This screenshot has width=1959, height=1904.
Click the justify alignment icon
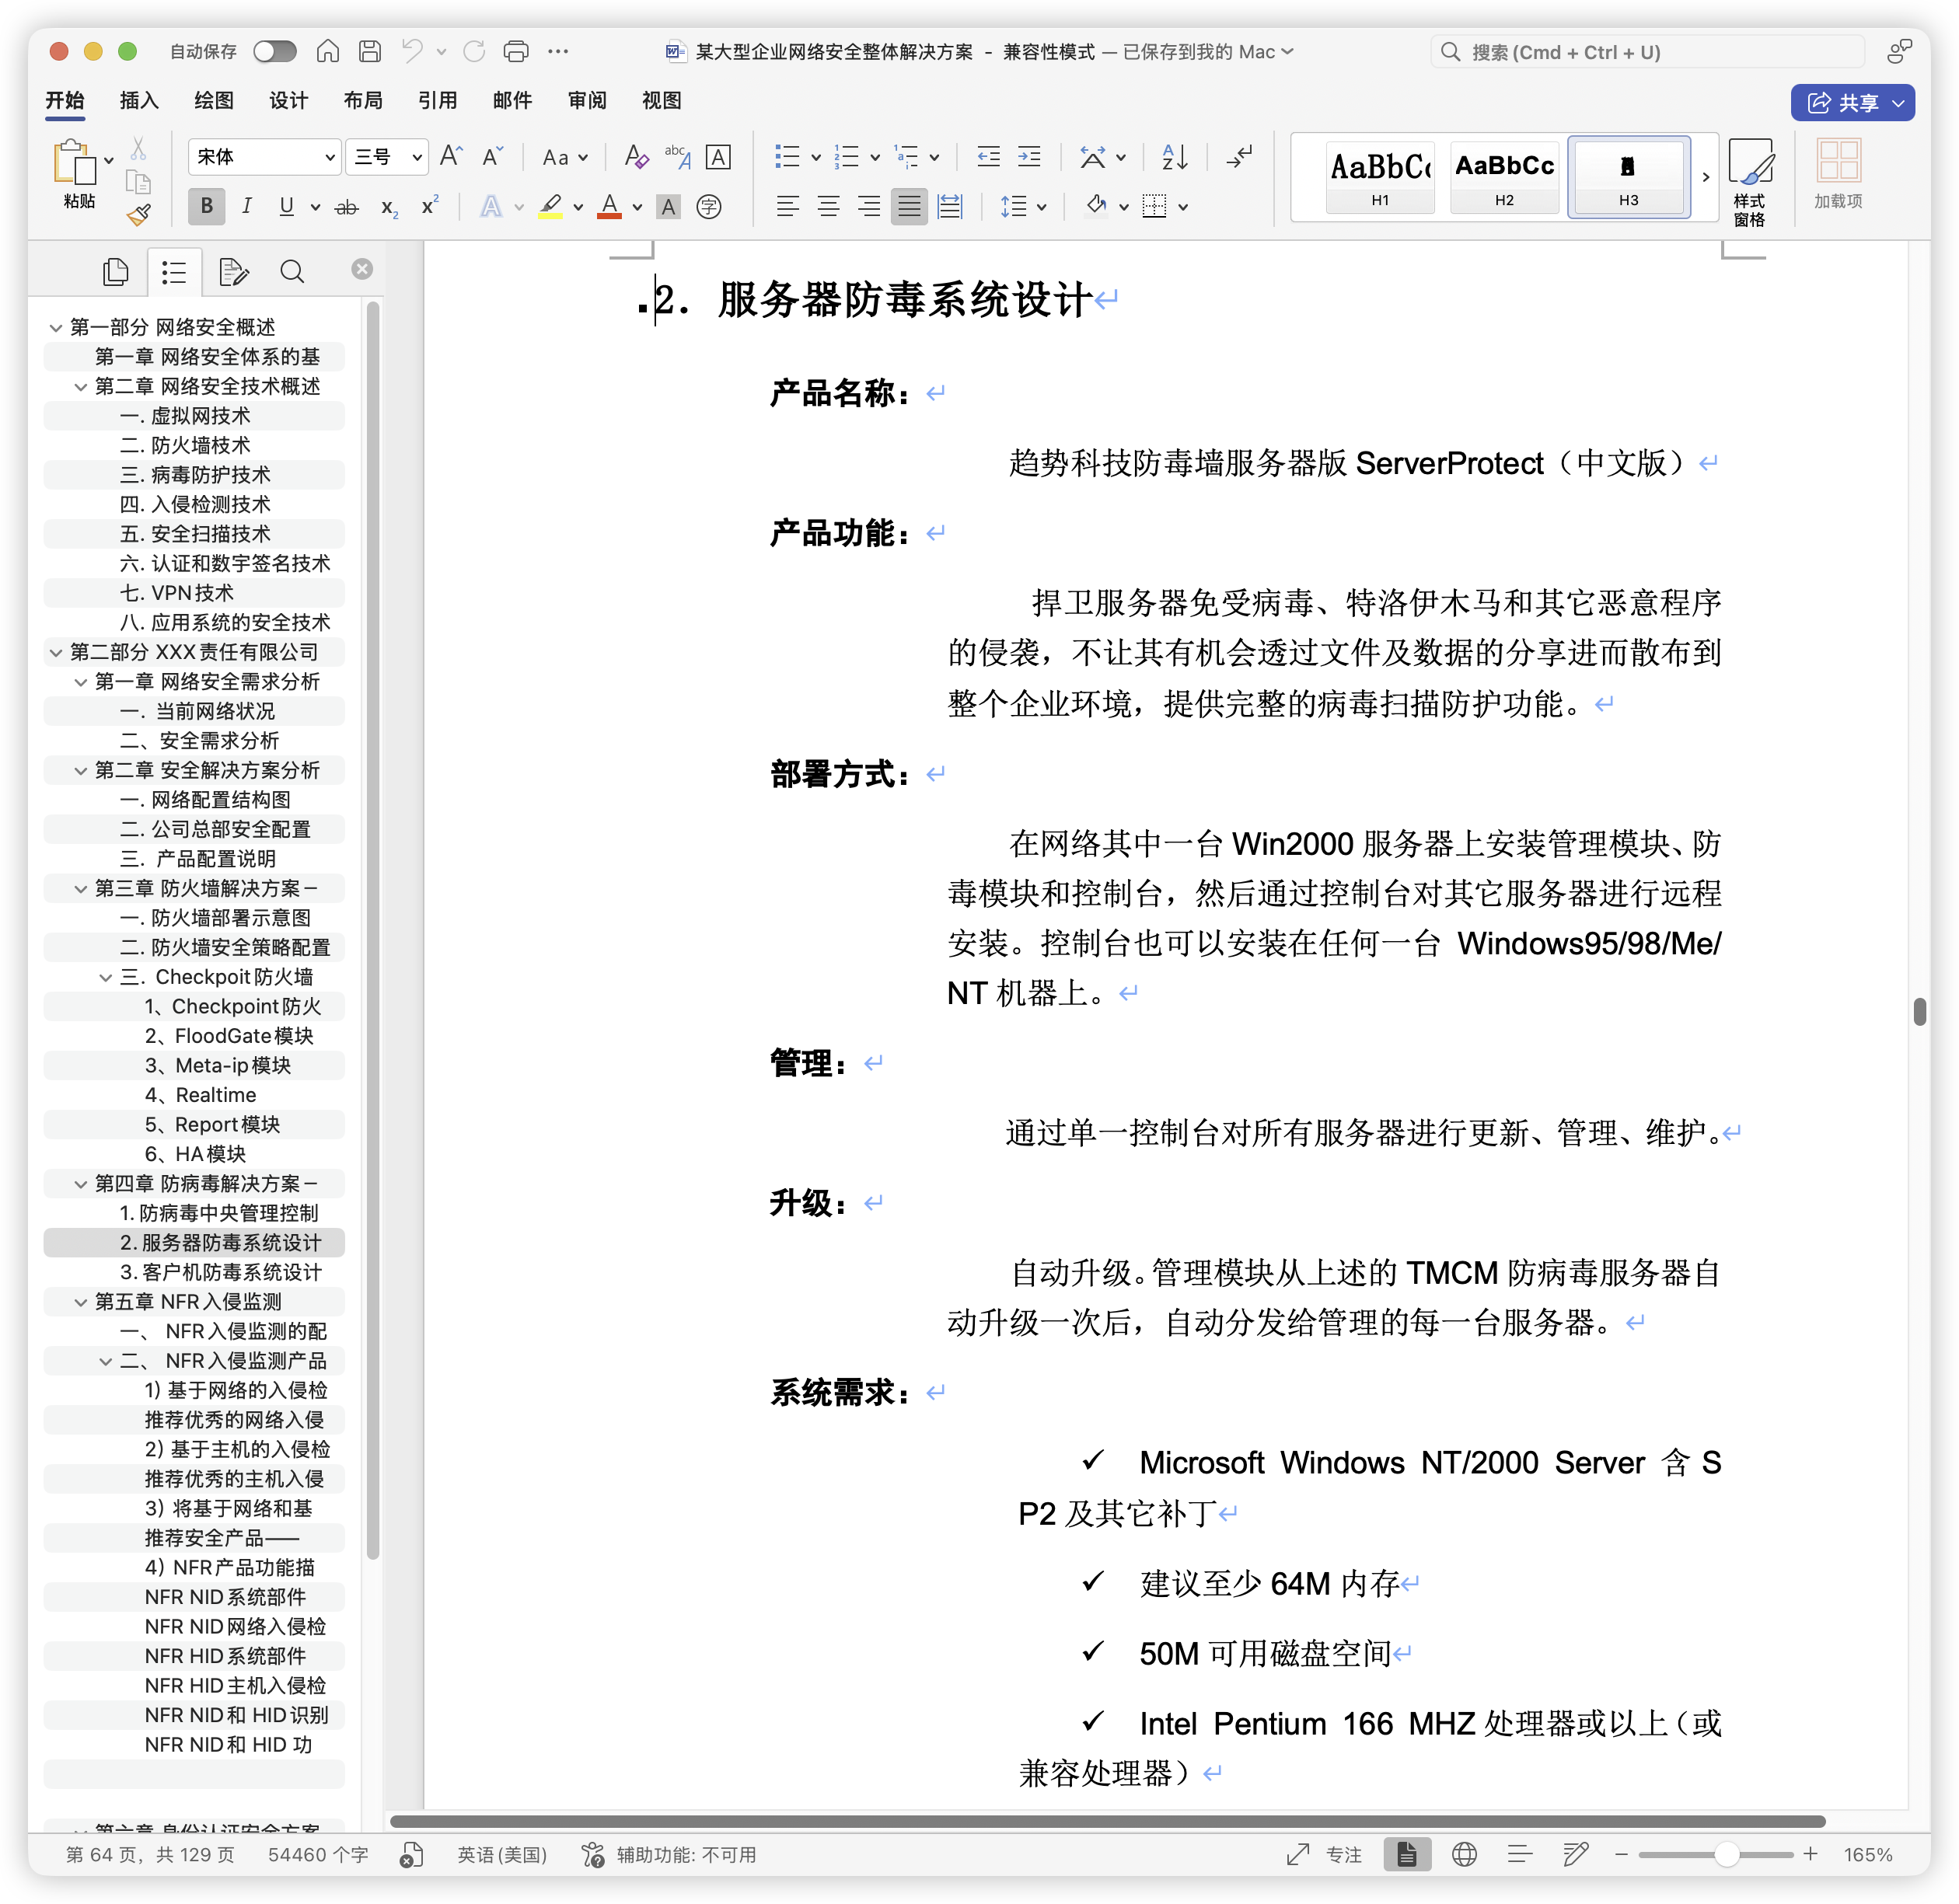pos(909,207)
